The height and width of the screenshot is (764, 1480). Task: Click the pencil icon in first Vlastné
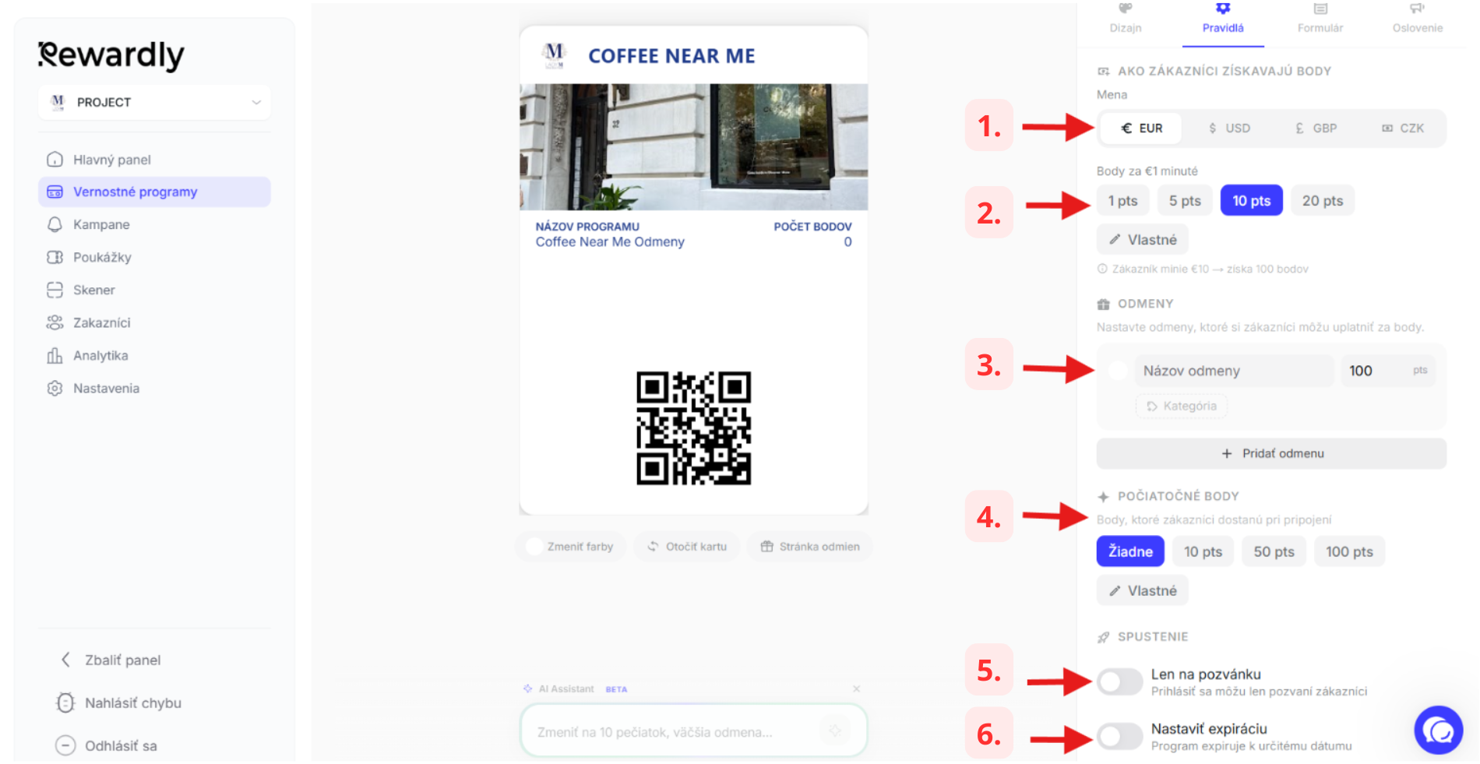(x=1115, y=240)
